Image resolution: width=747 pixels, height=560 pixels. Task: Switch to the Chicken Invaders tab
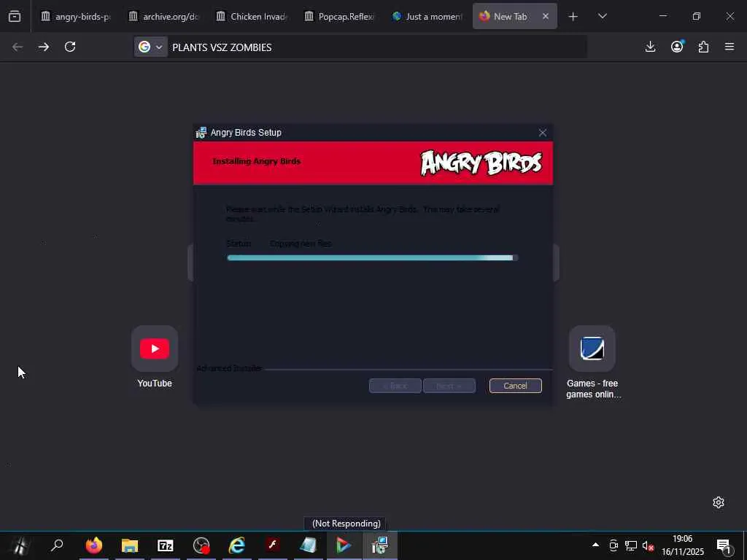click(251, 17)
